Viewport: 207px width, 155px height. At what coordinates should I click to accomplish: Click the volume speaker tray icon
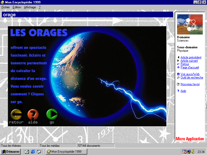193,152
